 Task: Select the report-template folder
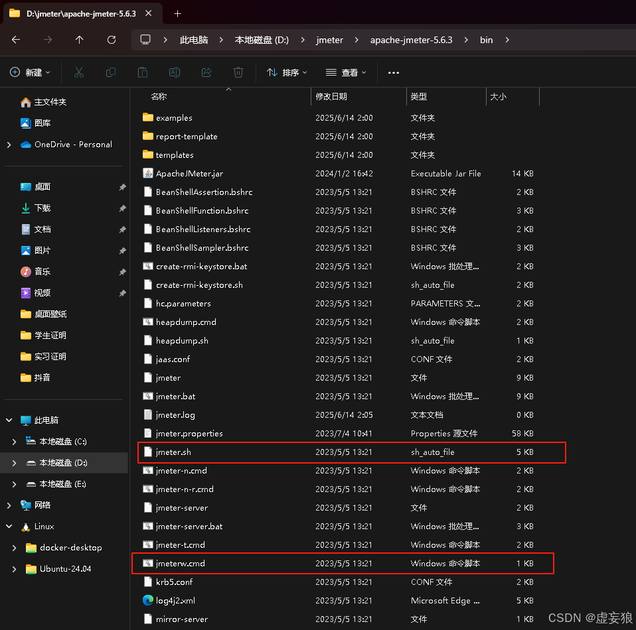pos(186,137)
